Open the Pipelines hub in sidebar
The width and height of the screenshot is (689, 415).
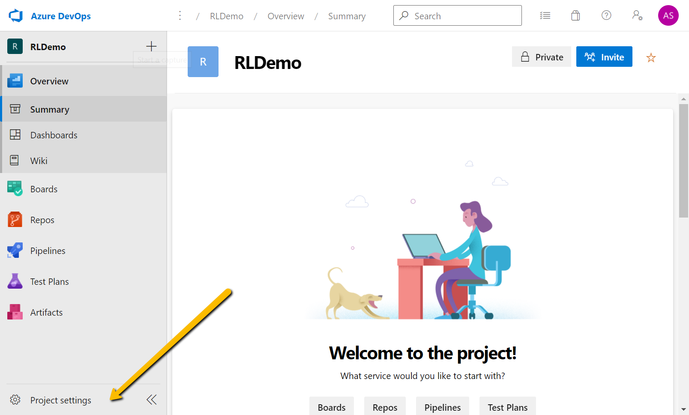(x=83, y=251)
